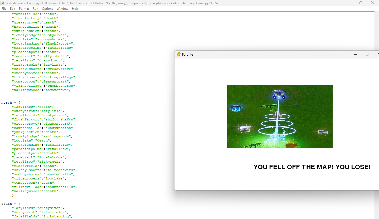
Task: Open the Format menu
Action: tap(24, 9)
